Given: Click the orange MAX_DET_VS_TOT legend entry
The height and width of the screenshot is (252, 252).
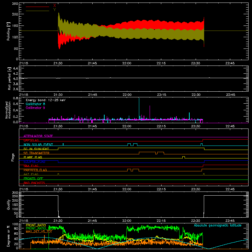Looking at the screenshot, I should pyautogui.click(x=39, y=232).
